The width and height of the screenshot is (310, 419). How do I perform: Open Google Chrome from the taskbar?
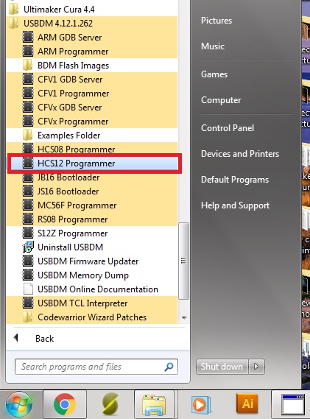click(64, 404)
